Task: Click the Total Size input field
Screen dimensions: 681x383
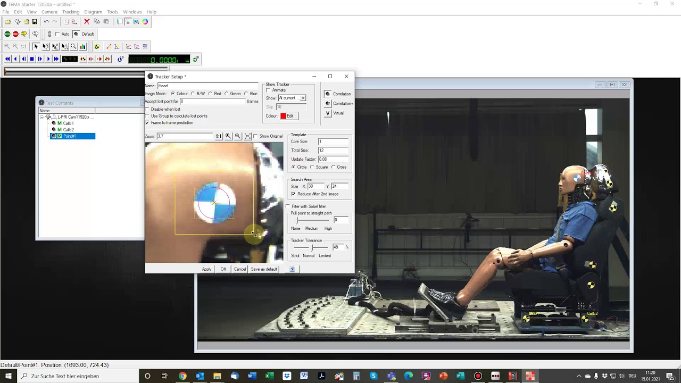Action: click(x=333, y=151)
